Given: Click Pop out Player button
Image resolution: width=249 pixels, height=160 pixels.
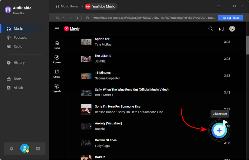Looking at the screenshot, I should pos(230,18).
